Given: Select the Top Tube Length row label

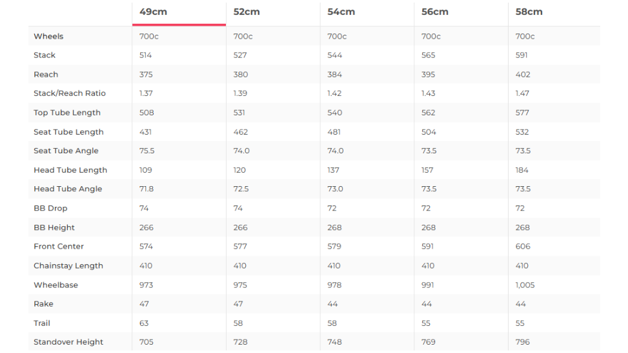Looking at the screenshot, I should tap(67, 113).
